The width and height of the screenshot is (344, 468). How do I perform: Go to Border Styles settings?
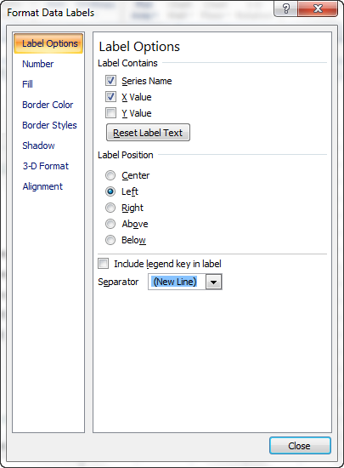[x=49, y=125]
